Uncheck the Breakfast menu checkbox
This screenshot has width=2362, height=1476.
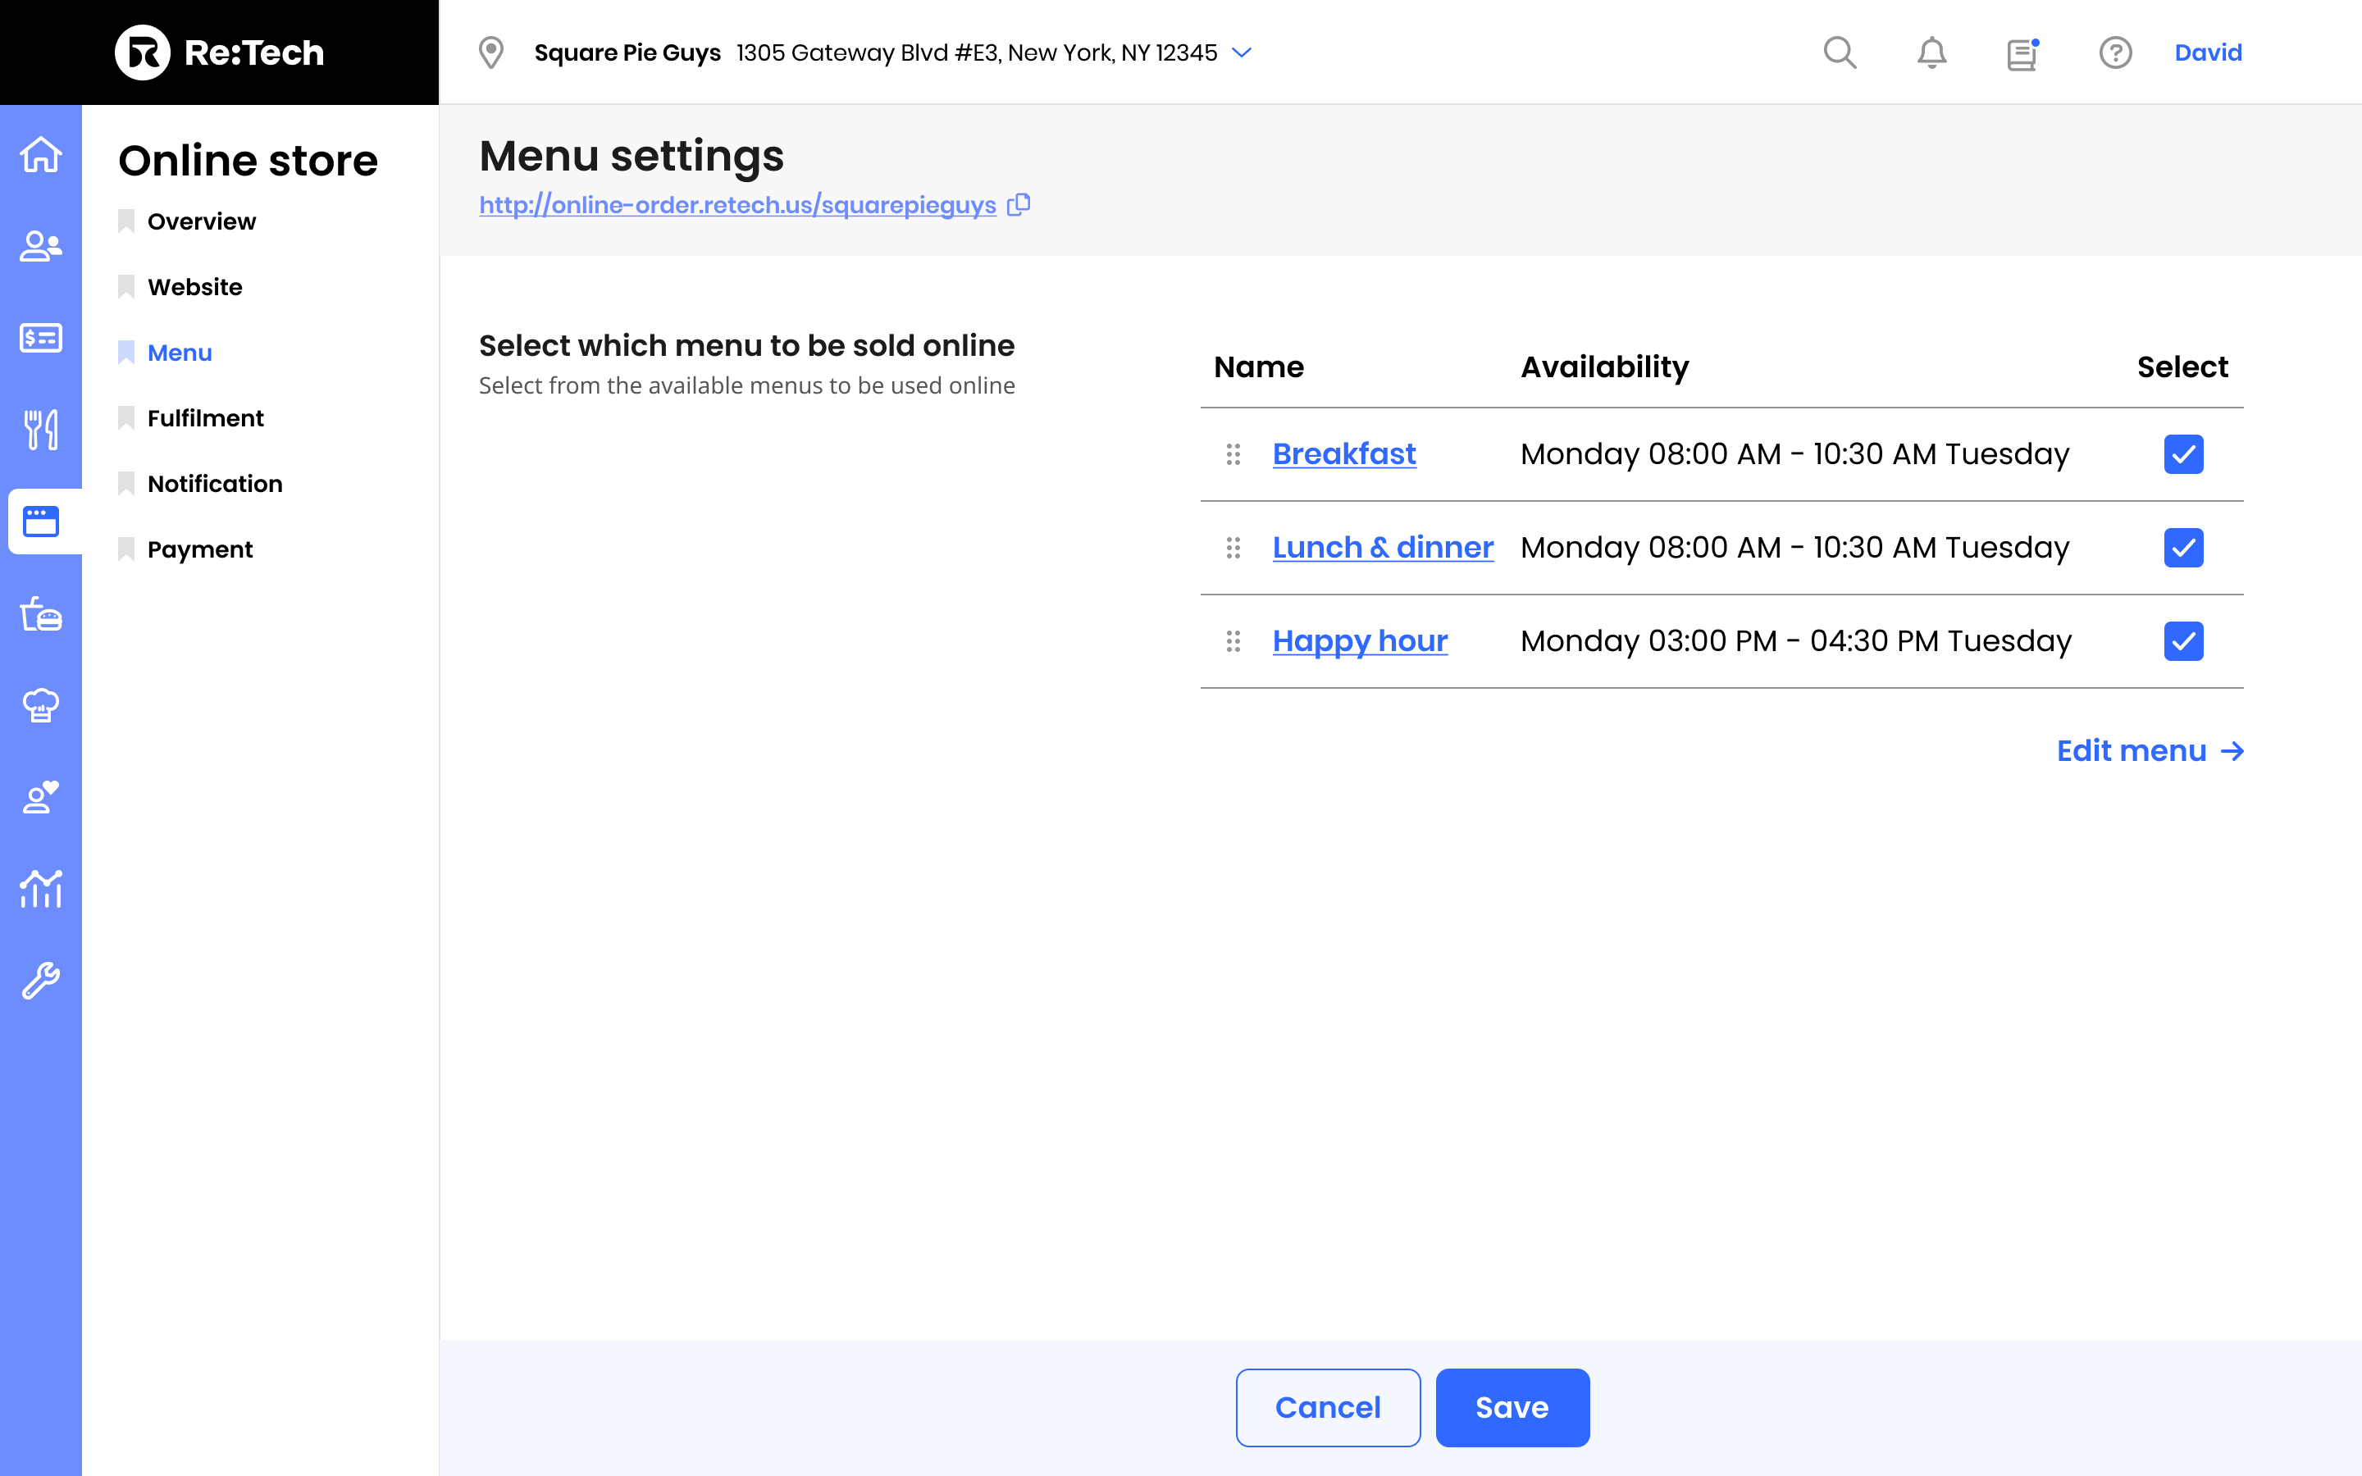2183,454
